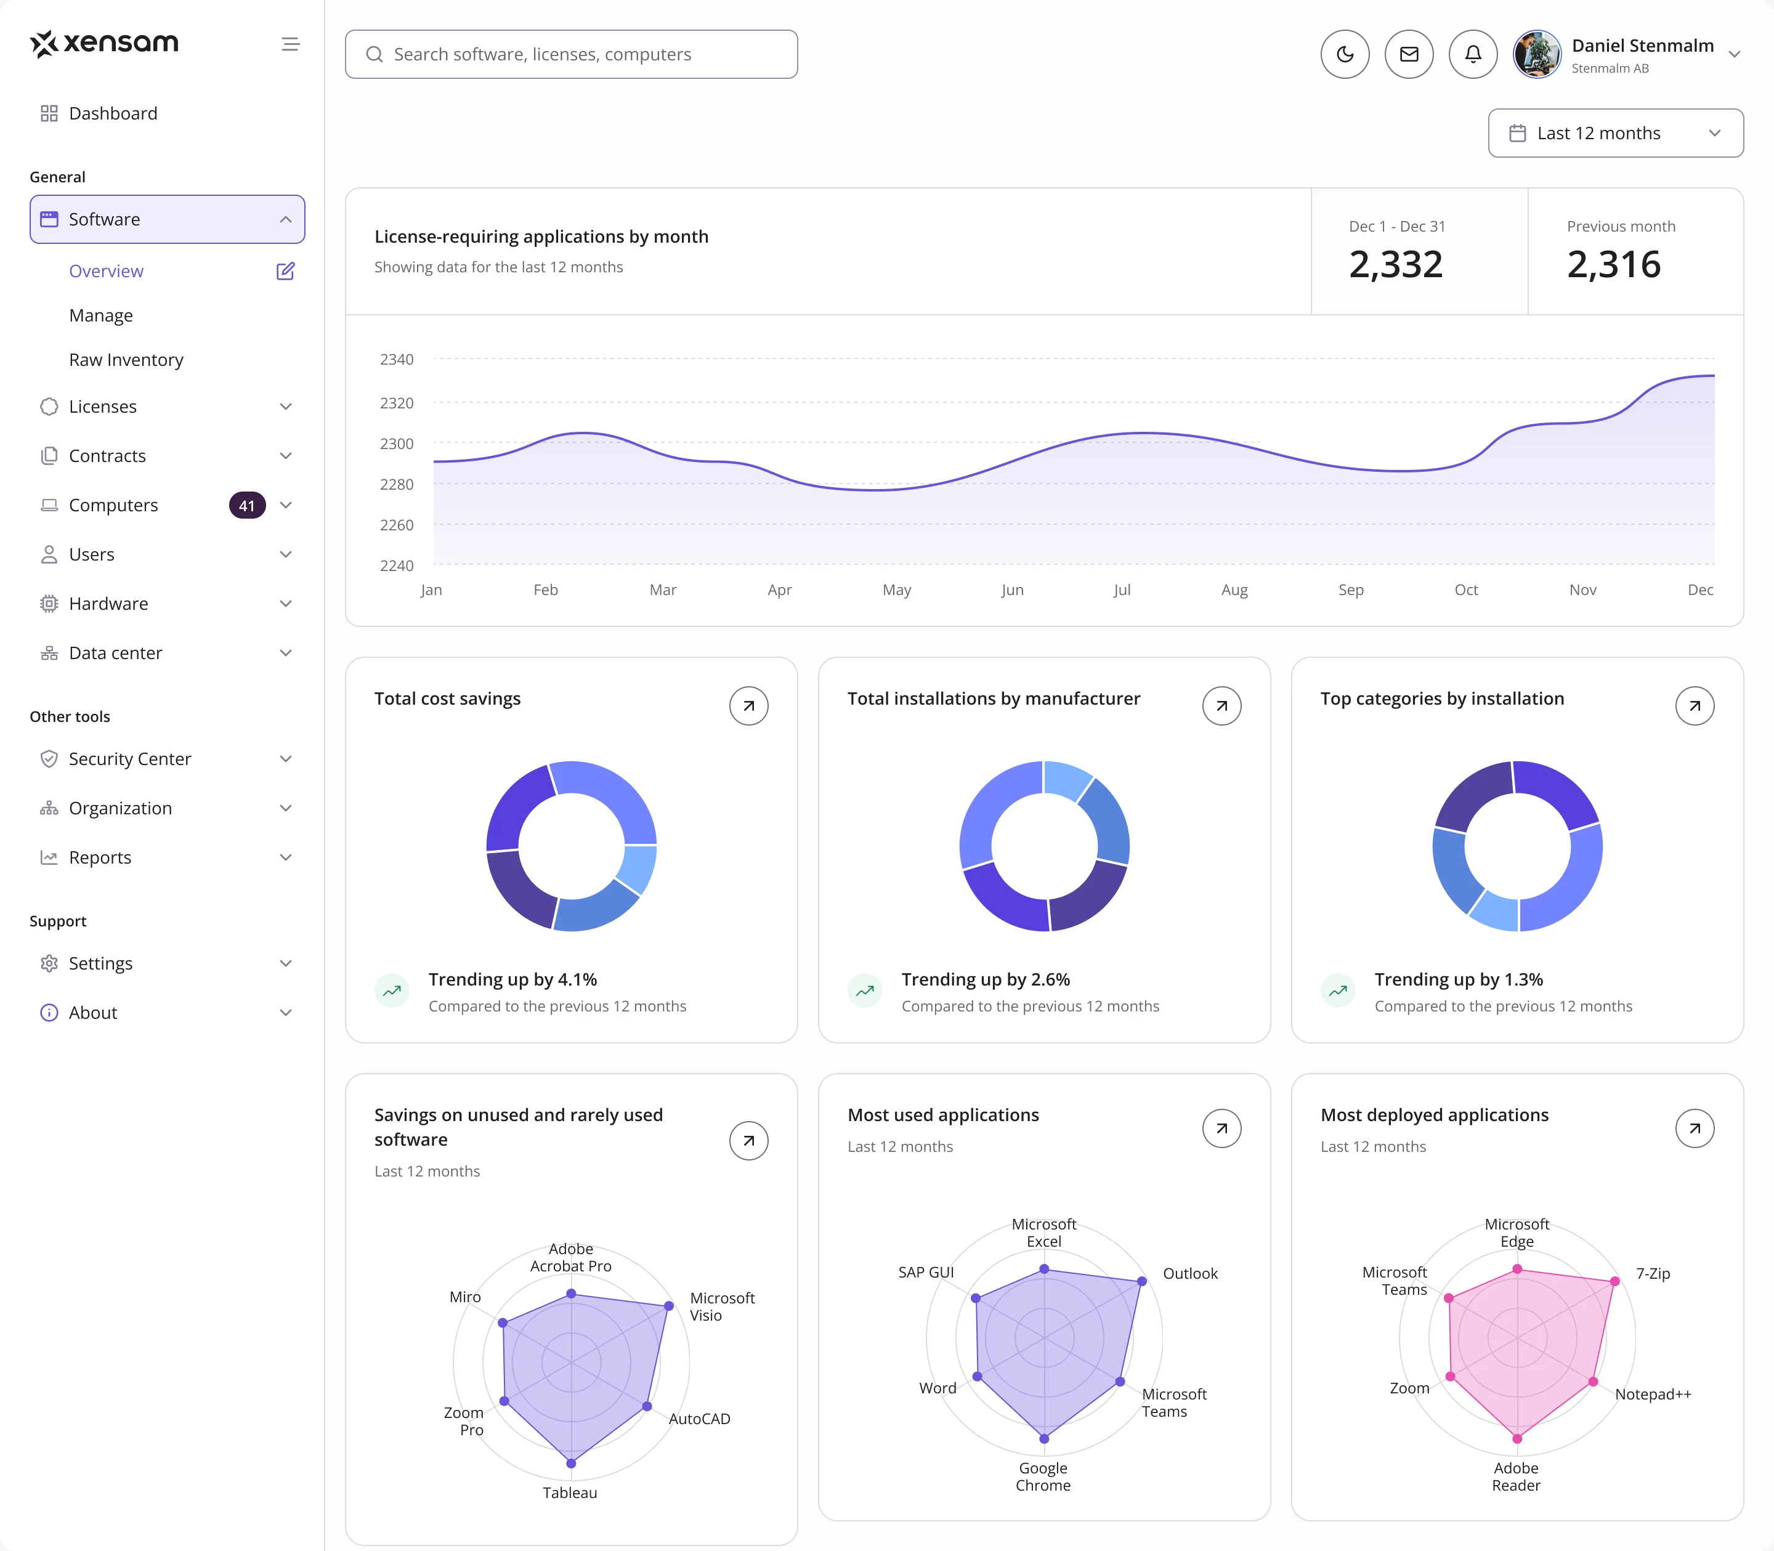Open Savings on unused software arrow button
The height and width of the screenshot is (1551, 1774).
click(x=748, y=1141)
